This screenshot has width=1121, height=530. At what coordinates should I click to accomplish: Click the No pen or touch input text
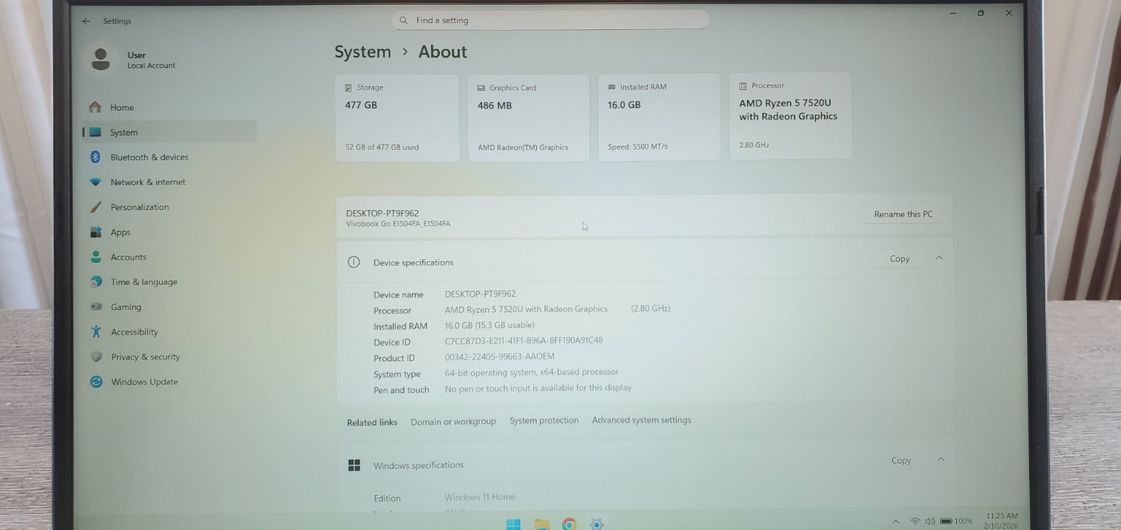click(x=538, y=388)
